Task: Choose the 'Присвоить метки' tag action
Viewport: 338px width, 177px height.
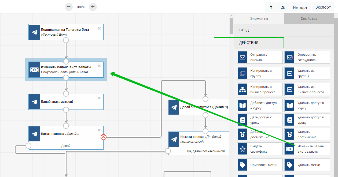Action: (x=260, y=165)
